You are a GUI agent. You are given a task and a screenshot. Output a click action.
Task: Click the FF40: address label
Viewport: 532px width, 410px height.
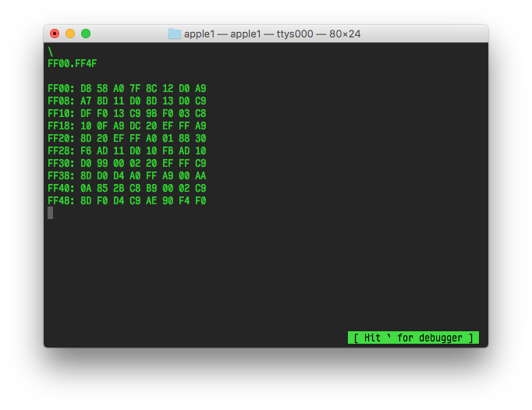[x=61, y=188]
